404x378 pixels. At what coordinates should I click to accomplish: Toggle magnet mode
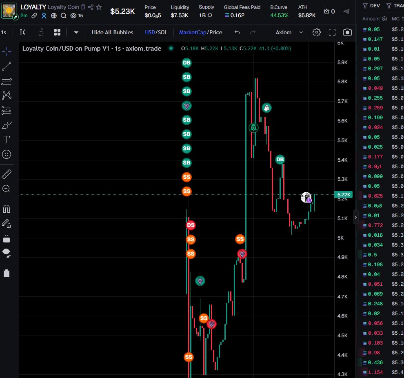[x=7, y=209]
